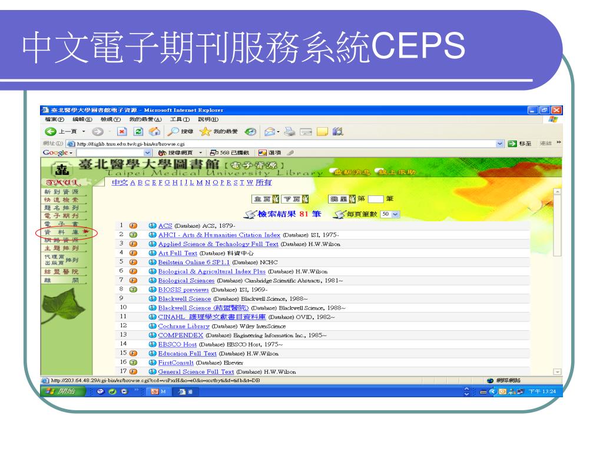Open the General Science Full Text link
This screenshot has width=603, height=452.
coord(196,372)
